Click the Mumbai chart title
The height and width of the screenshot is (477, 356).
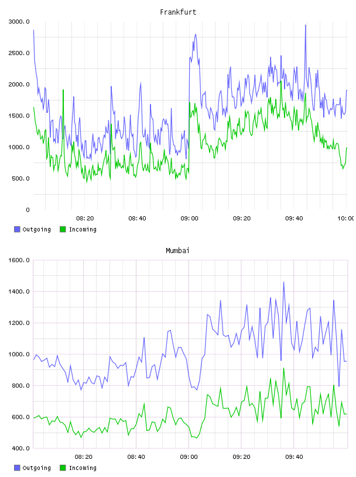pos(177,251)
